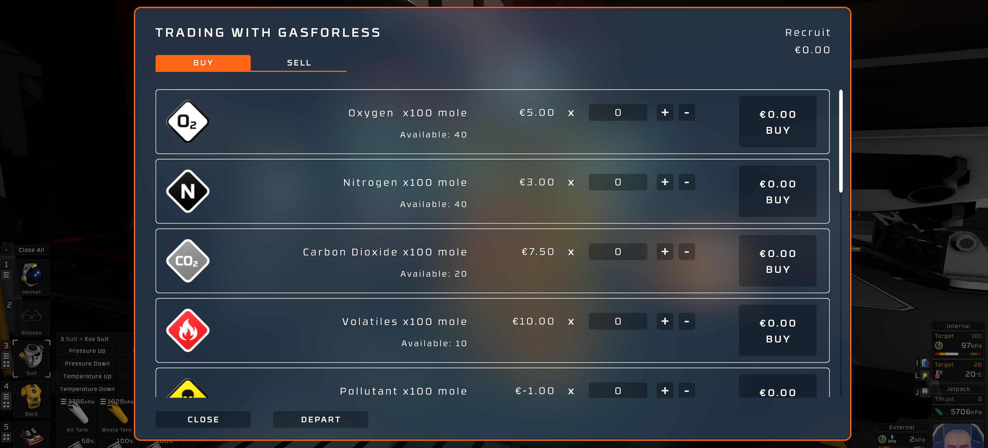Switch to the SELL tab
This screenshot has width=988, height=448.
299,62
